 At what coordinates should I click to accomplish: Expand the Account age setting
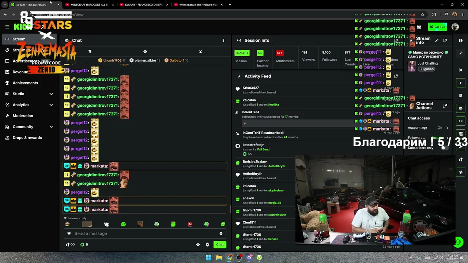tap(447, 128)
